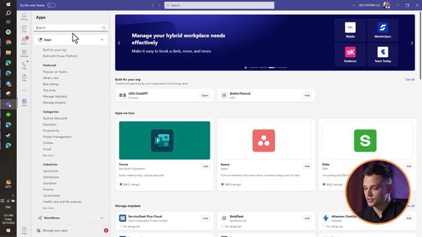Click the WorkInSync app tile in banner
422x237 pixels.
[x=382, y=30]
